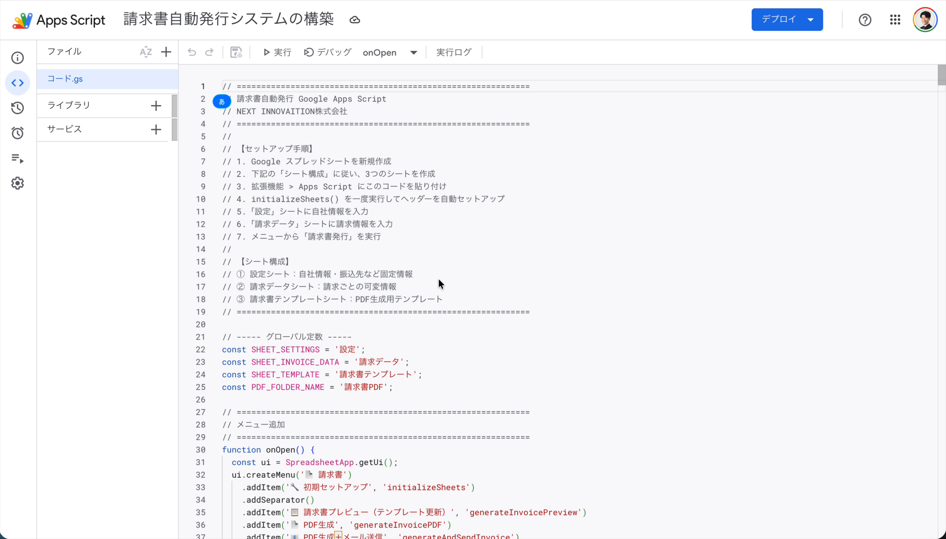
Task: Click the profile avatar
Action: coord(925,19)
